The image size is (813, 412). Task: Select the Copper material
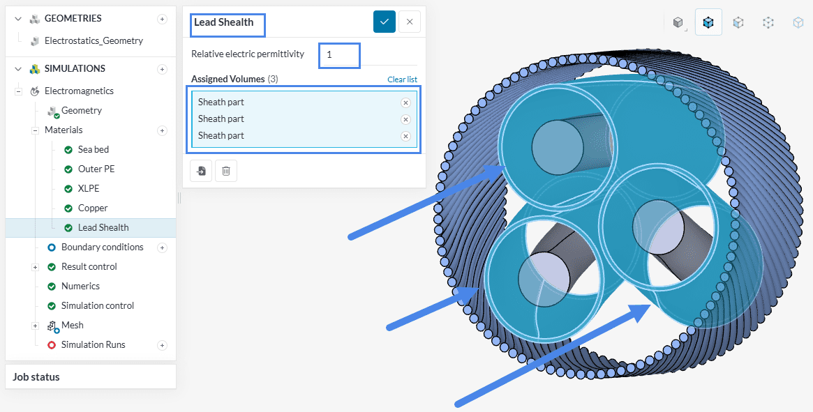(93, 208)
